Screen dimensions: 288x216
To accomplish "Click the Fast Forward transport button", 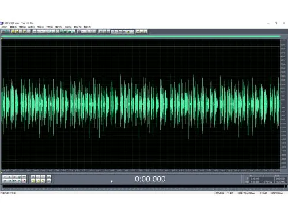I will [14, 181].
